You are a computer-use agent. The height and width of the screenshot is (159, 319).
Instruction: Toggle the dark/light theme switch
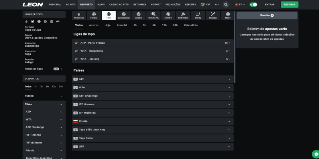pyautogui.click(x=253, y=4)
